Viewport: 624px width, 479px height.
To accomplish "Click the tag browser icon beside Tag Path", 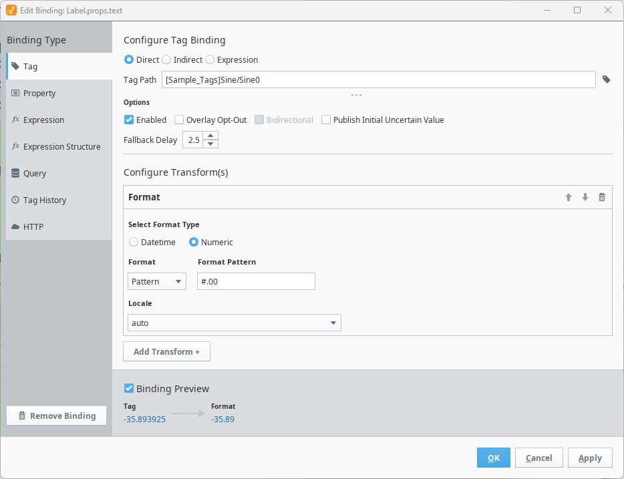I will [606, 79].
